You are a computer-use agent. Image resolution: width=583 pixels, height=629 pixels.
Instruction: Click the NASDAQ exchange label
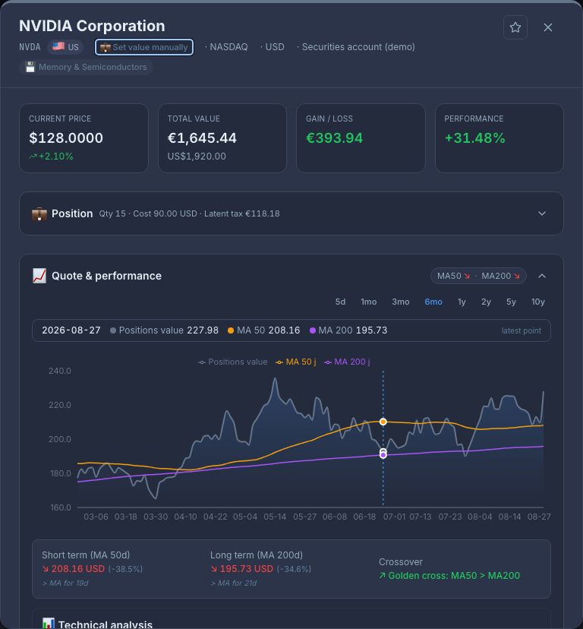point(229,47)
